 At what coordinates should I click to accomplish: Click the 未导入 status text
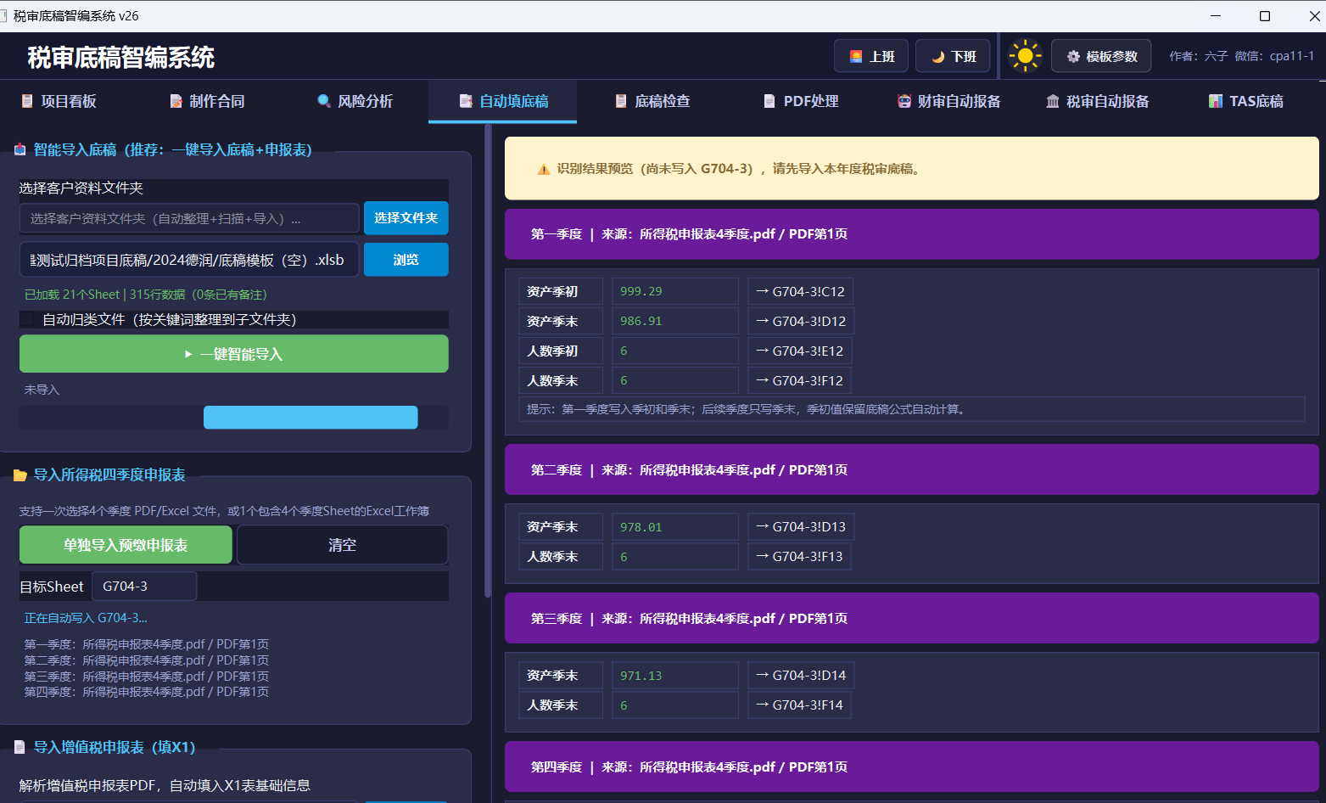tap(42, 390)
